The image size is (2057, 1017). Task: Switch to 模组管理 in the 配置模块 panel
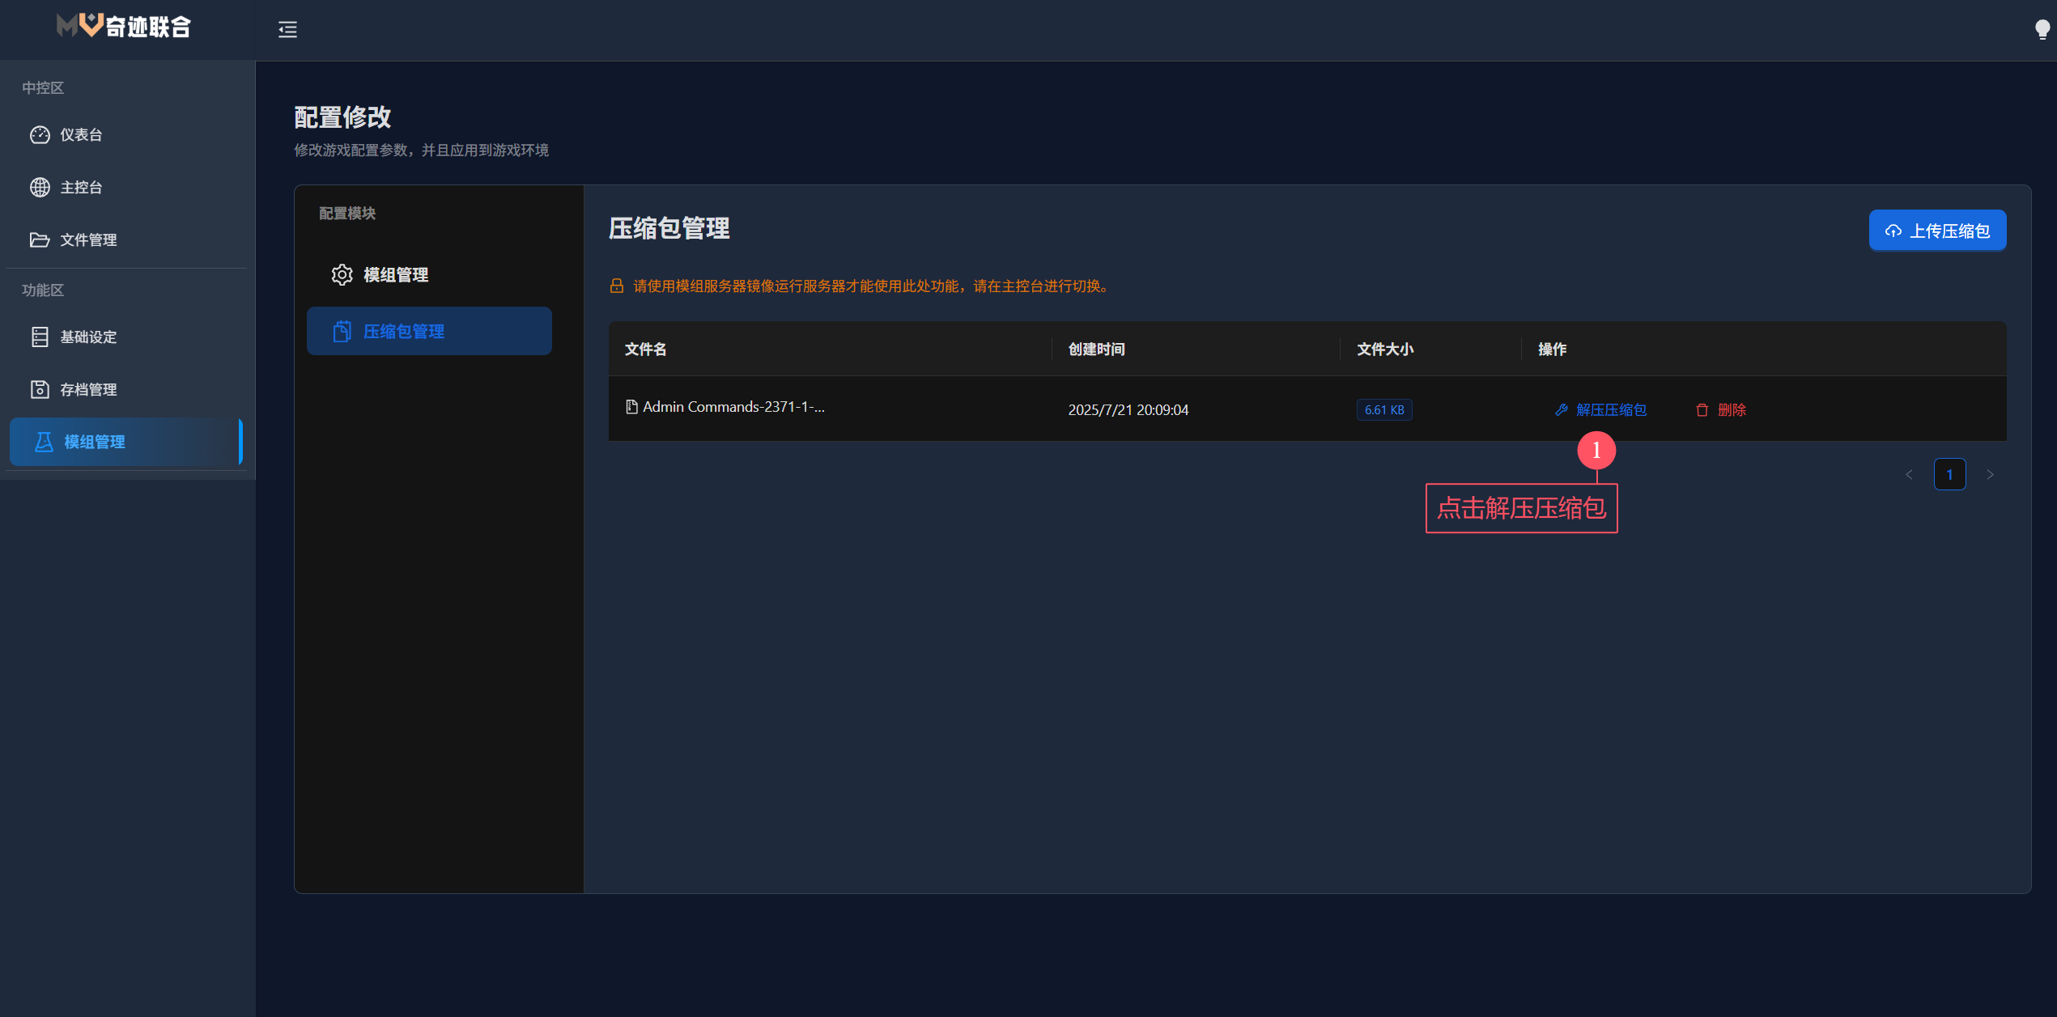click(x=429, y=275)
